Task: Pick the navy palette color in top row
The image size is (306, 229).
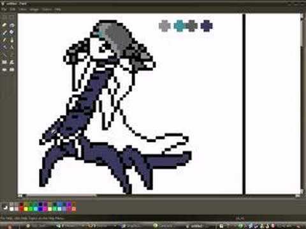Action: pyautogui.click(x=40, y=204)
